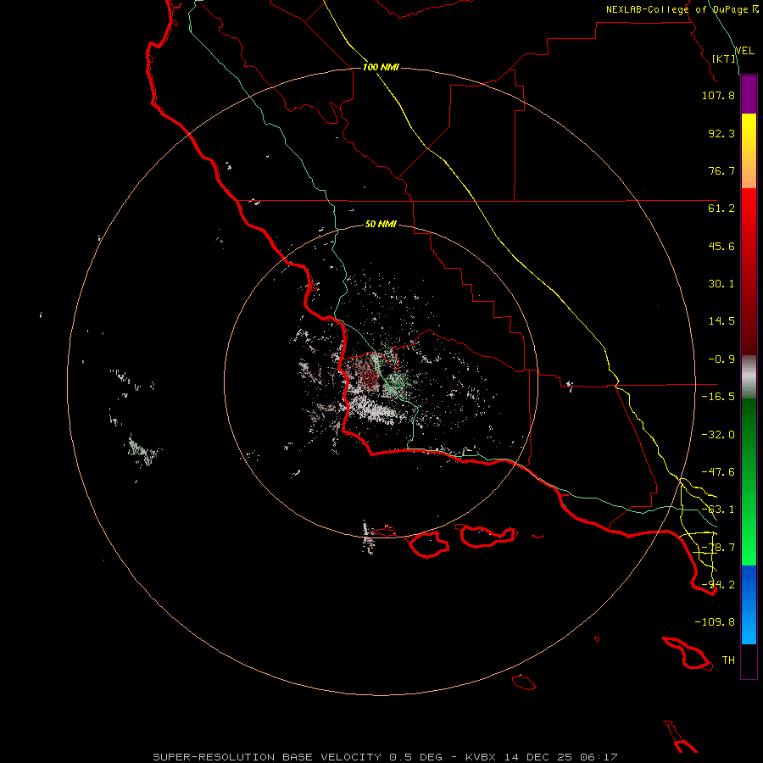Click the isolated gray echo cluster offshore west

pos(142,451)
